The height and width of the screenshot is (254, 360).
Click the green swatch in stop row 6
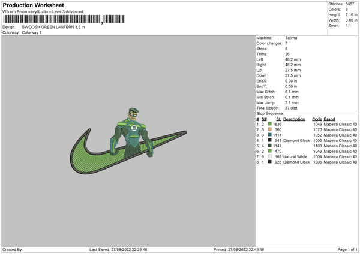click(269, 151)
